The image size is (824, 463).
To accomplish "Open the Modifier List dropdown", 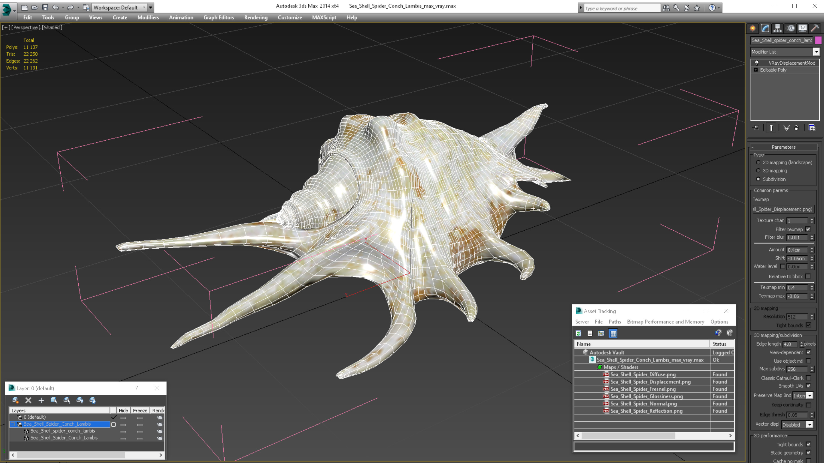I will [x=816, y=52].
